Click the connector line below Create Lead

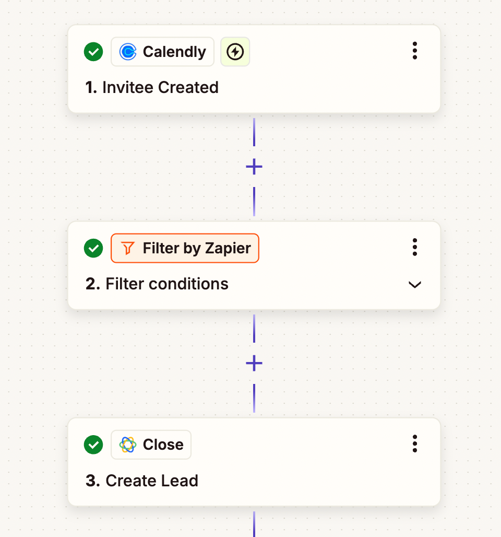(254, 524)
